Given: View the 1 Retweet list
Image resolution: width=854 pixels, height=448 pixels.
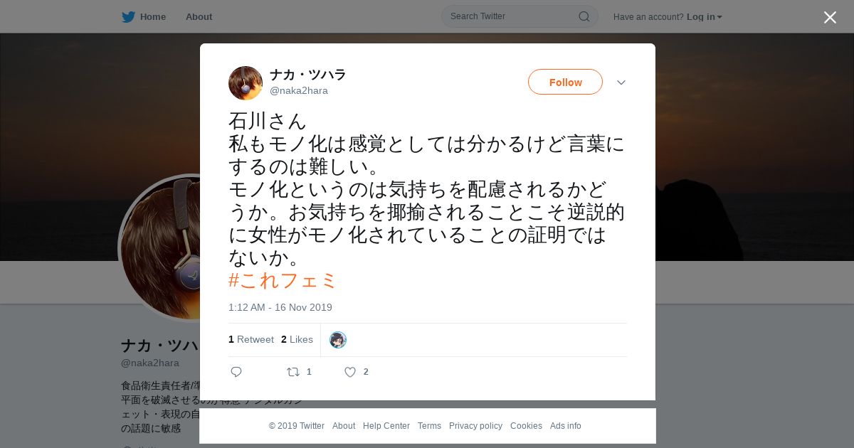Looking at the screenshot, I should point(251,339).
